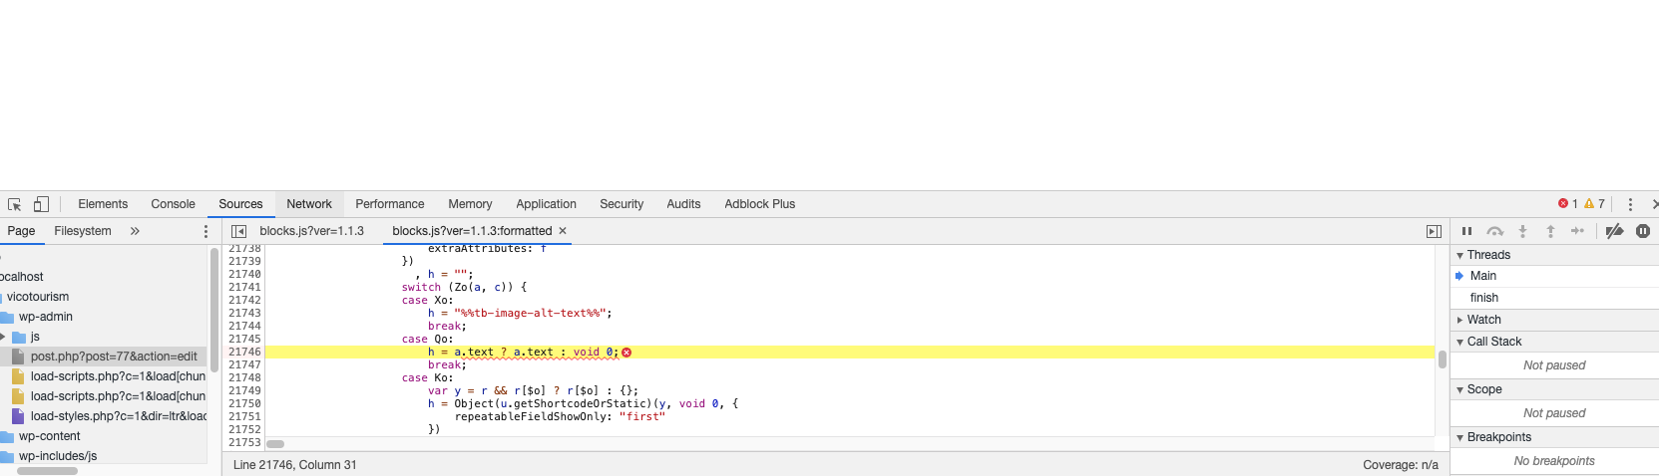The image size is (1659, 476).
Task: Open DevTools customize menu (three dots)
Action: pyautogui.click(x=1630, y=204)
